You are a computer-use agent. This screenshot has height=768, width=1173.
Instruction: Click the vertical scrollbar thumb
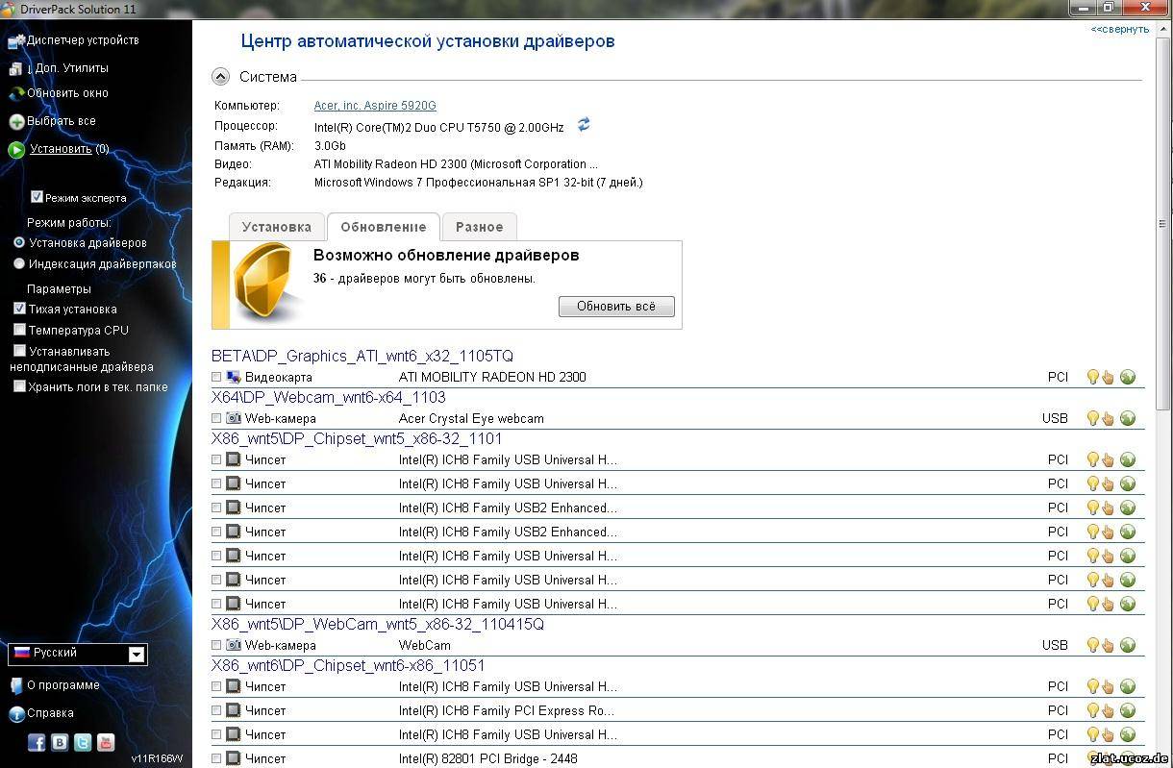[1162, 223]
